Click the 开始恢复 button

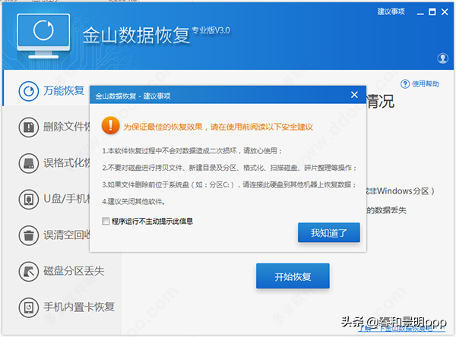(x=293, y=276)
